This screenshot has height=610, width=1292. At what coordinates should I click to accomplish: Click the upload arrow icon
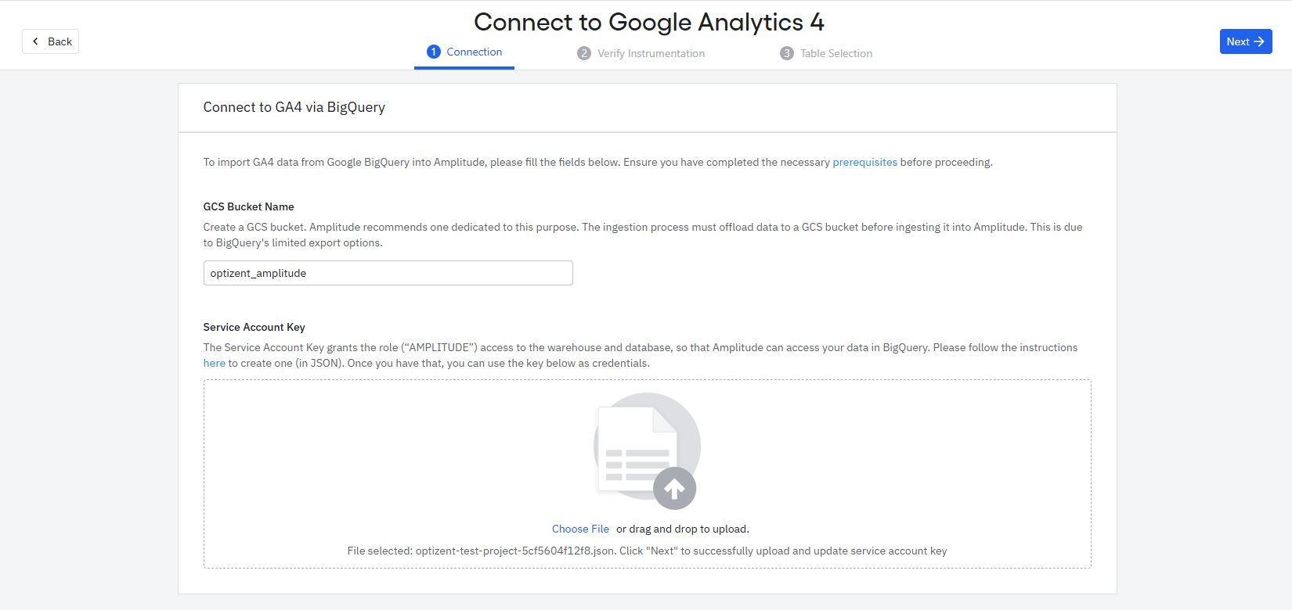[x=673, y=487]
